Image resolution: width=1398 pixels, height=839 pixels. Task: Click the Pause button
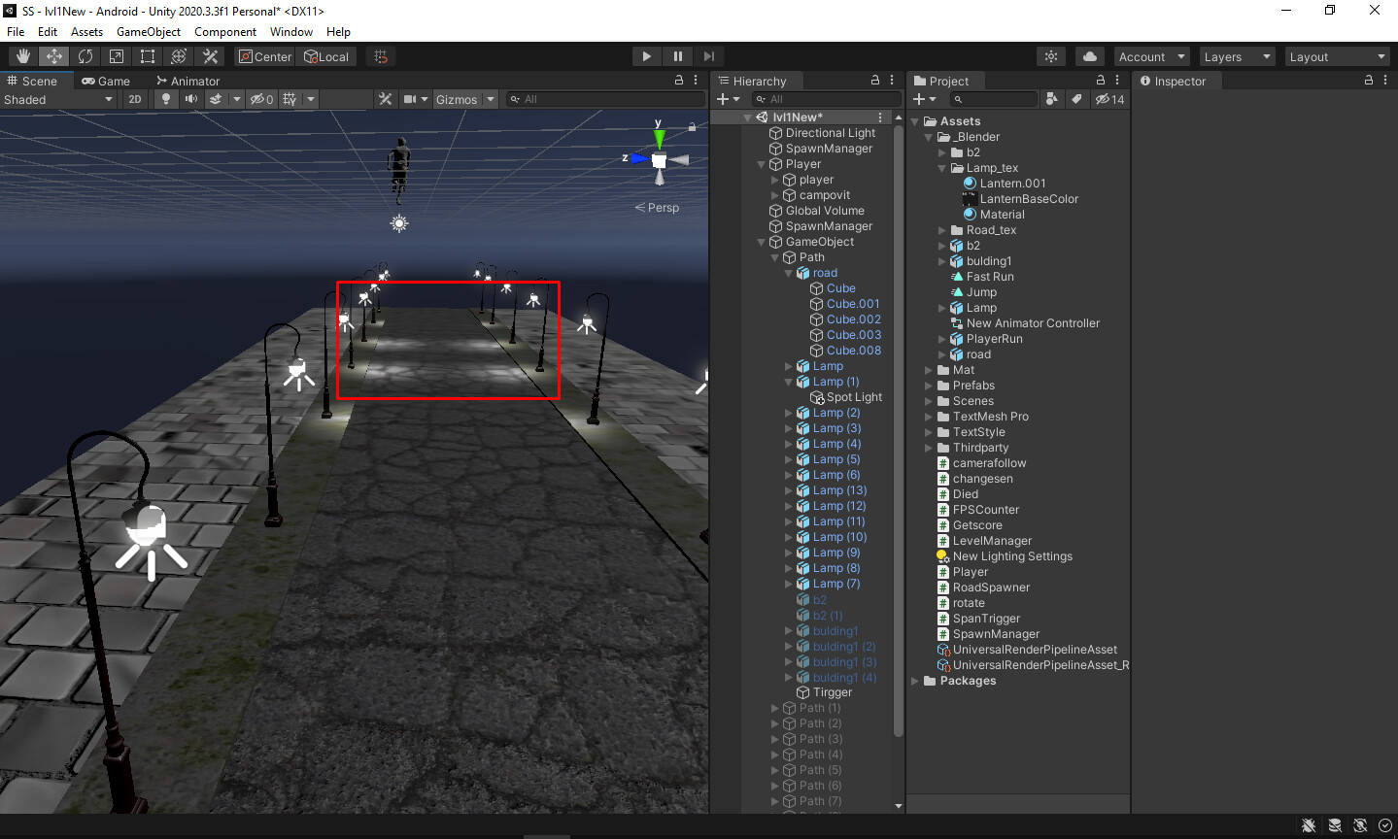point(677,56)
